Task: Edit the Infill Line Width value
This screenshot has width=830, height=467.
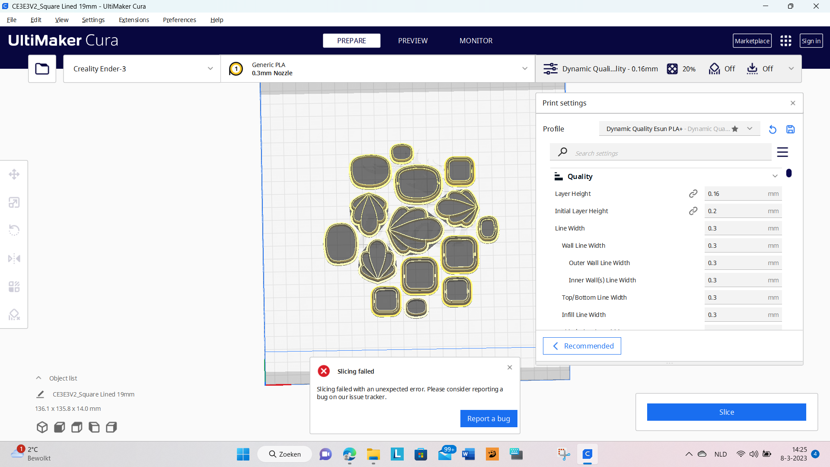Action: click(743, 315)
